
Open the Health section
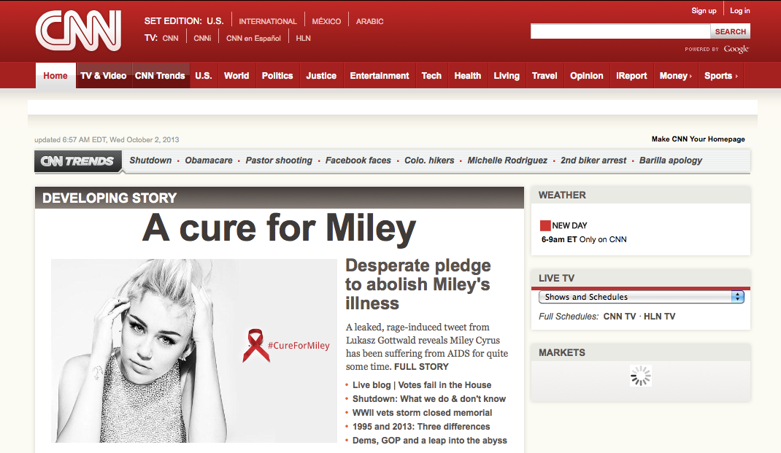pos(468,76)
